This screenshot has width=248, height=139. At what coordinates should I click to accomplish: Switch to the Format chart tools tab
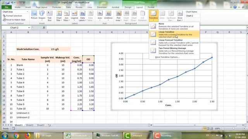(151, 7)
